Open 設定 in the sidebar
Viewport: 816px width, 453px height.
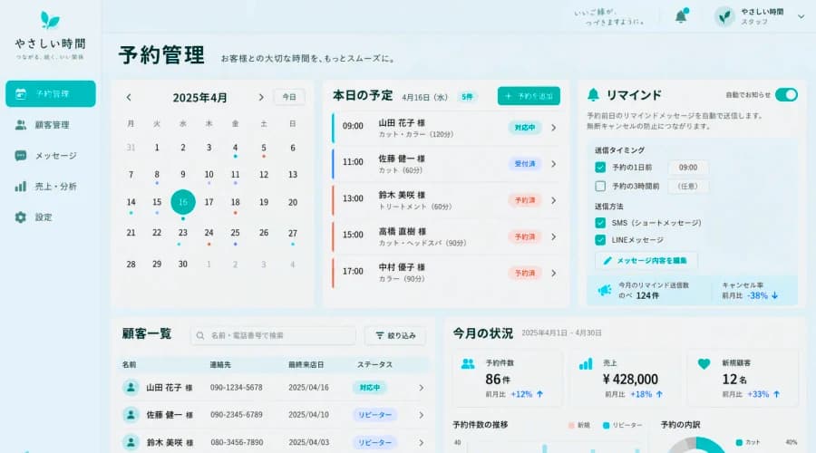[51, 217]
